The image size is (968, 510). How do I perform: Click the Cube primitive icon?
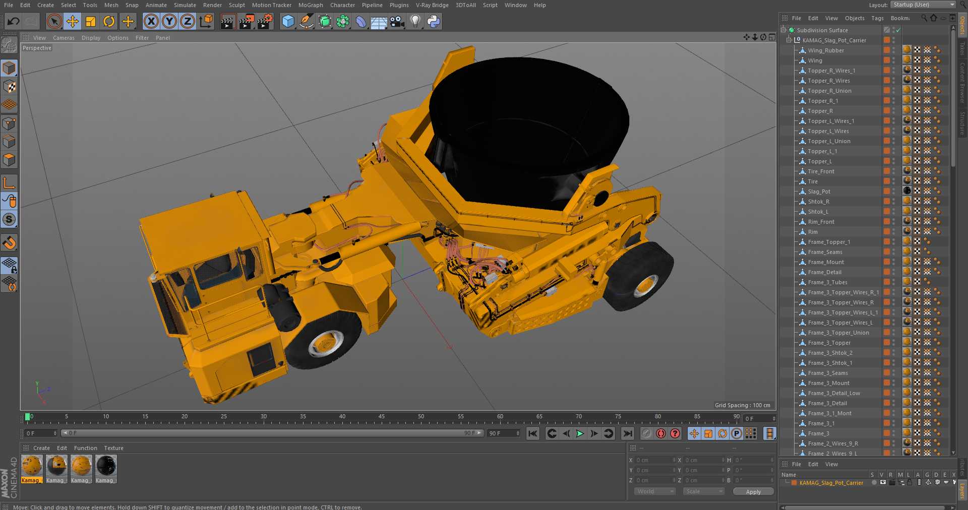click(288, 21)
